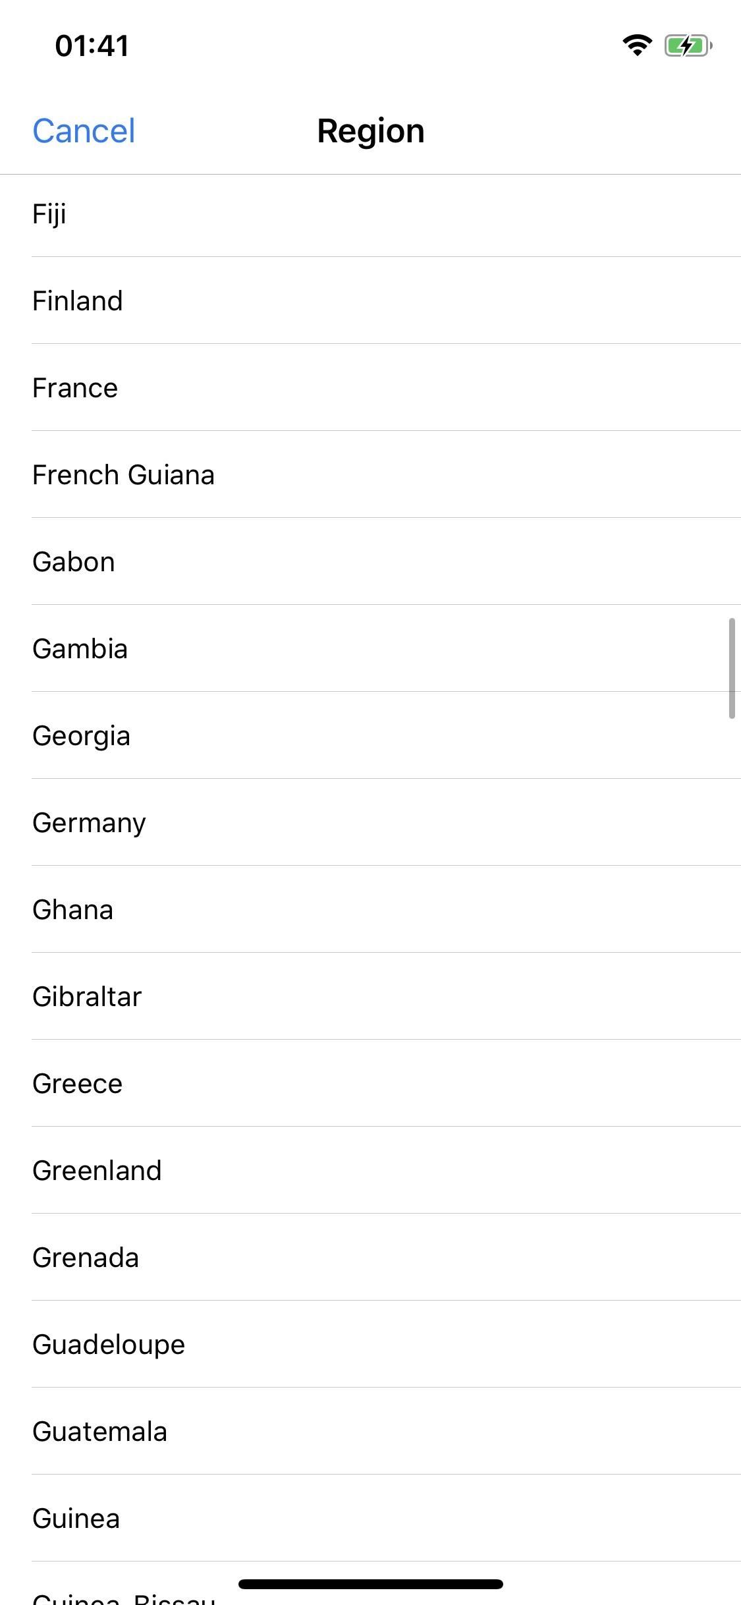Pick Germany as your region
Image resolution: width=741 pixels, height=1605 pixels.
pyautogui.click(x=370, y=823)
